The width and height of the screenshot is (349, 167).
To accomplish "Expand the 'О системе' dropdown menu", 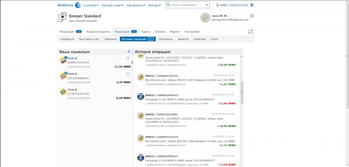I will pos(91,5).
